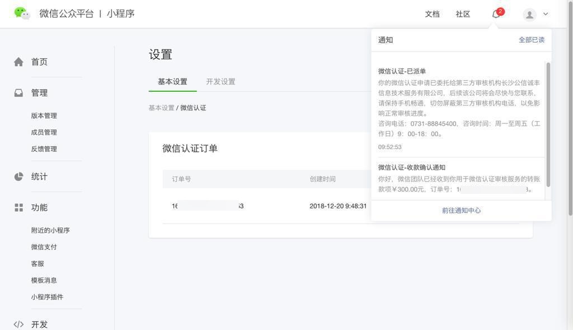
Task: Click the 首页 home icon
Action: [18, 62]
